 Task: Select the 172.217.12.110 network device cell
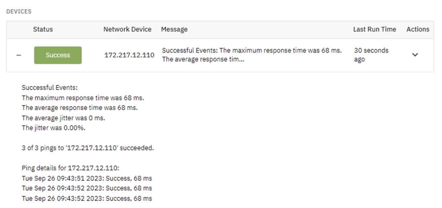129,55
